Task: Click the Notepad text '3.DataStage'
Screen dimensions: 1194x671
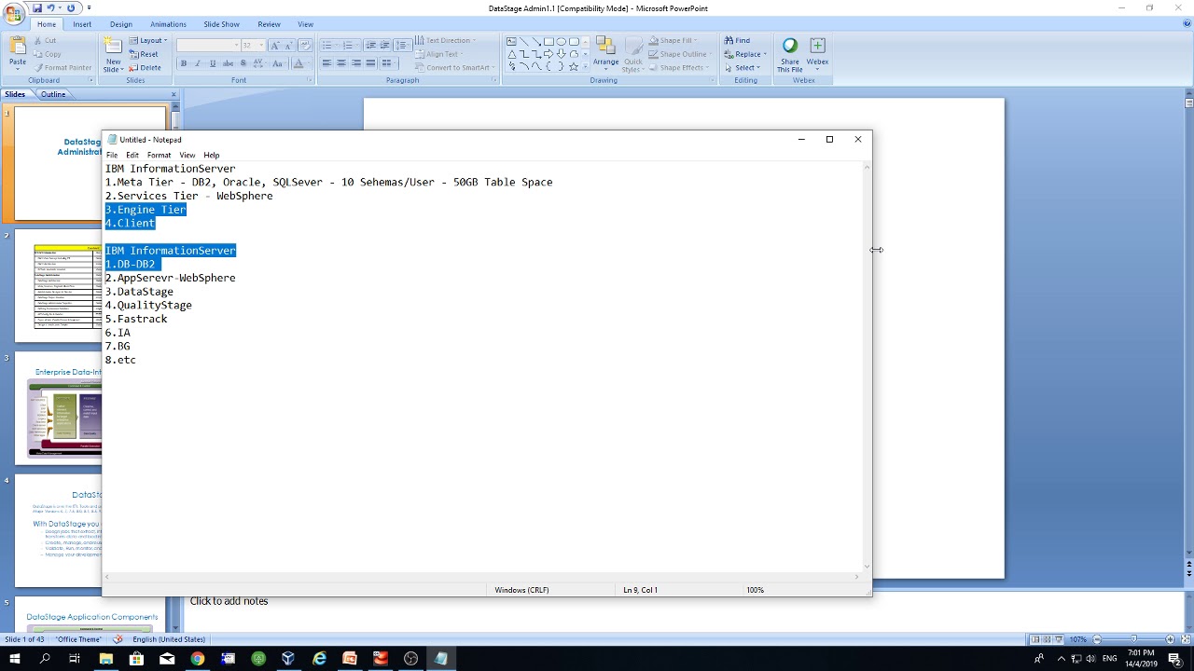Action: (x=139, y=292)
